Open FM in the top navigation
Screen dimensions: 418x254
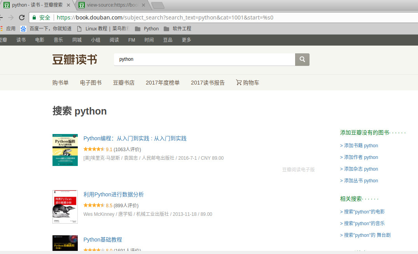(x=132, y=40)
